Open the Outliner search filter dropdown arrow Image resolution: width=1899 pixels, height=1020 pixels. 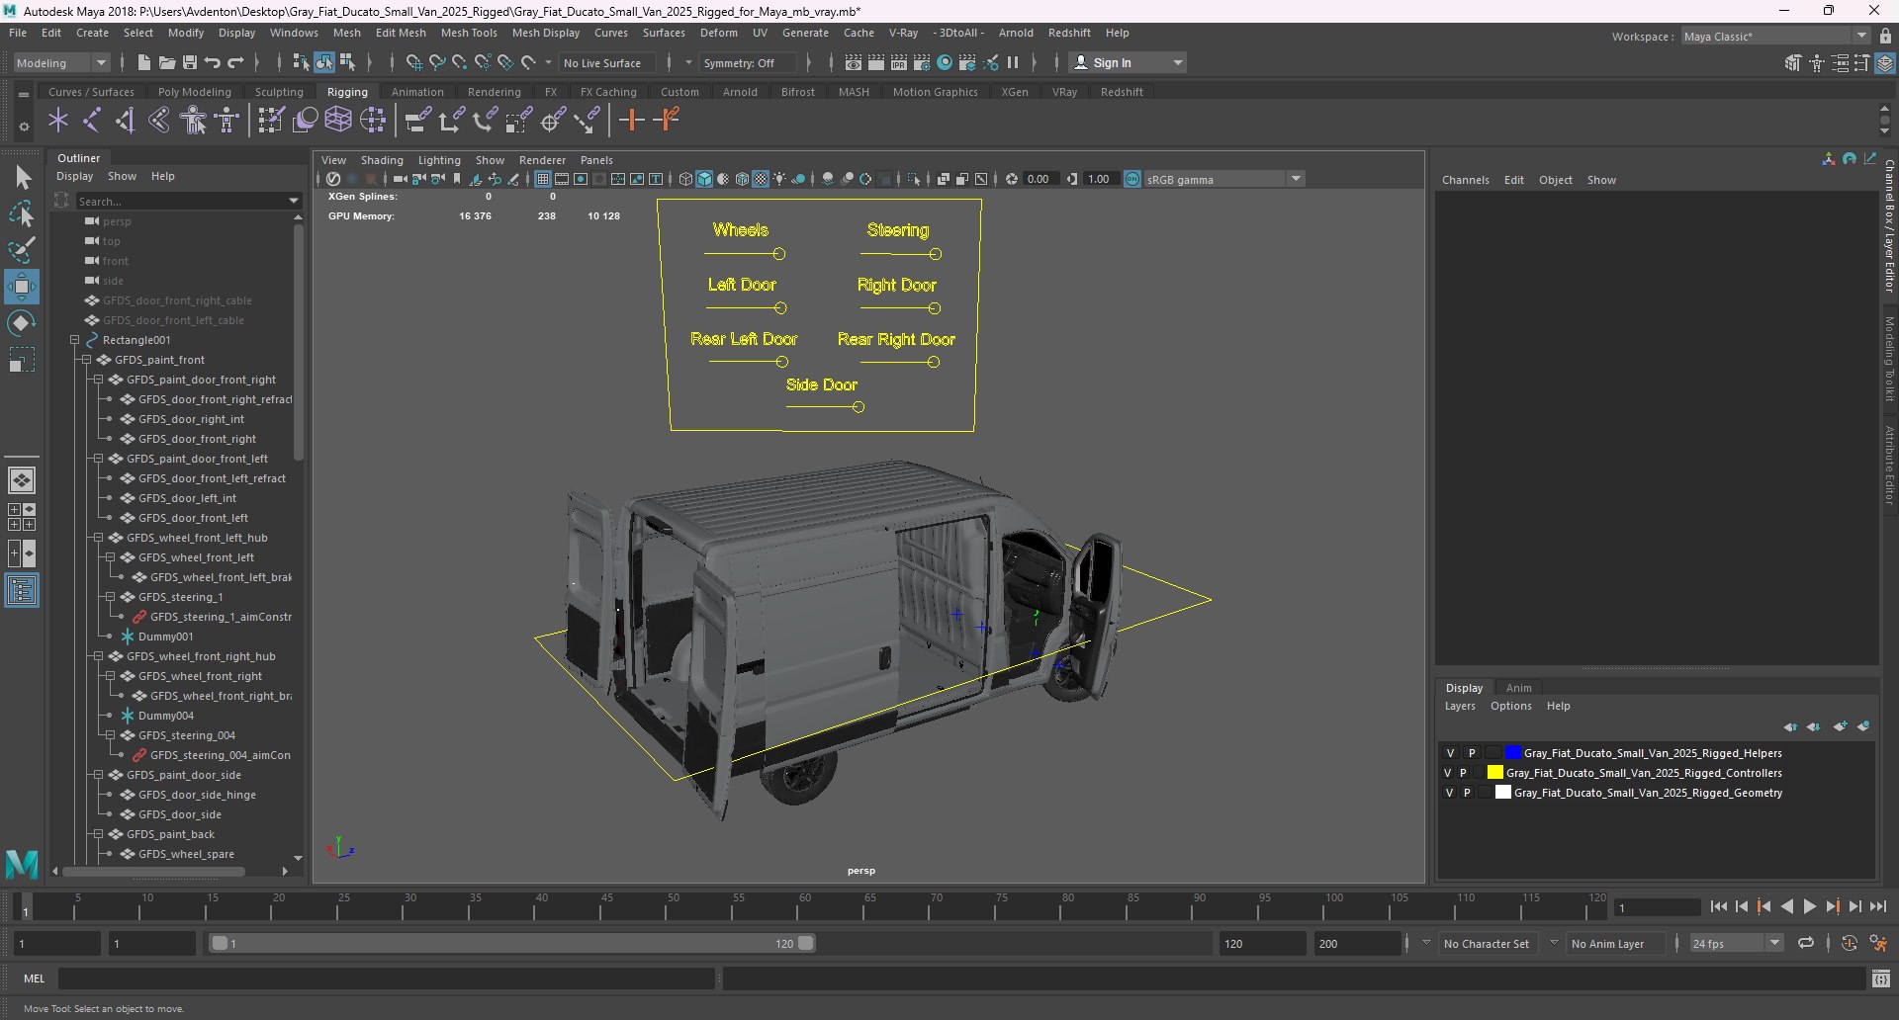293,201
